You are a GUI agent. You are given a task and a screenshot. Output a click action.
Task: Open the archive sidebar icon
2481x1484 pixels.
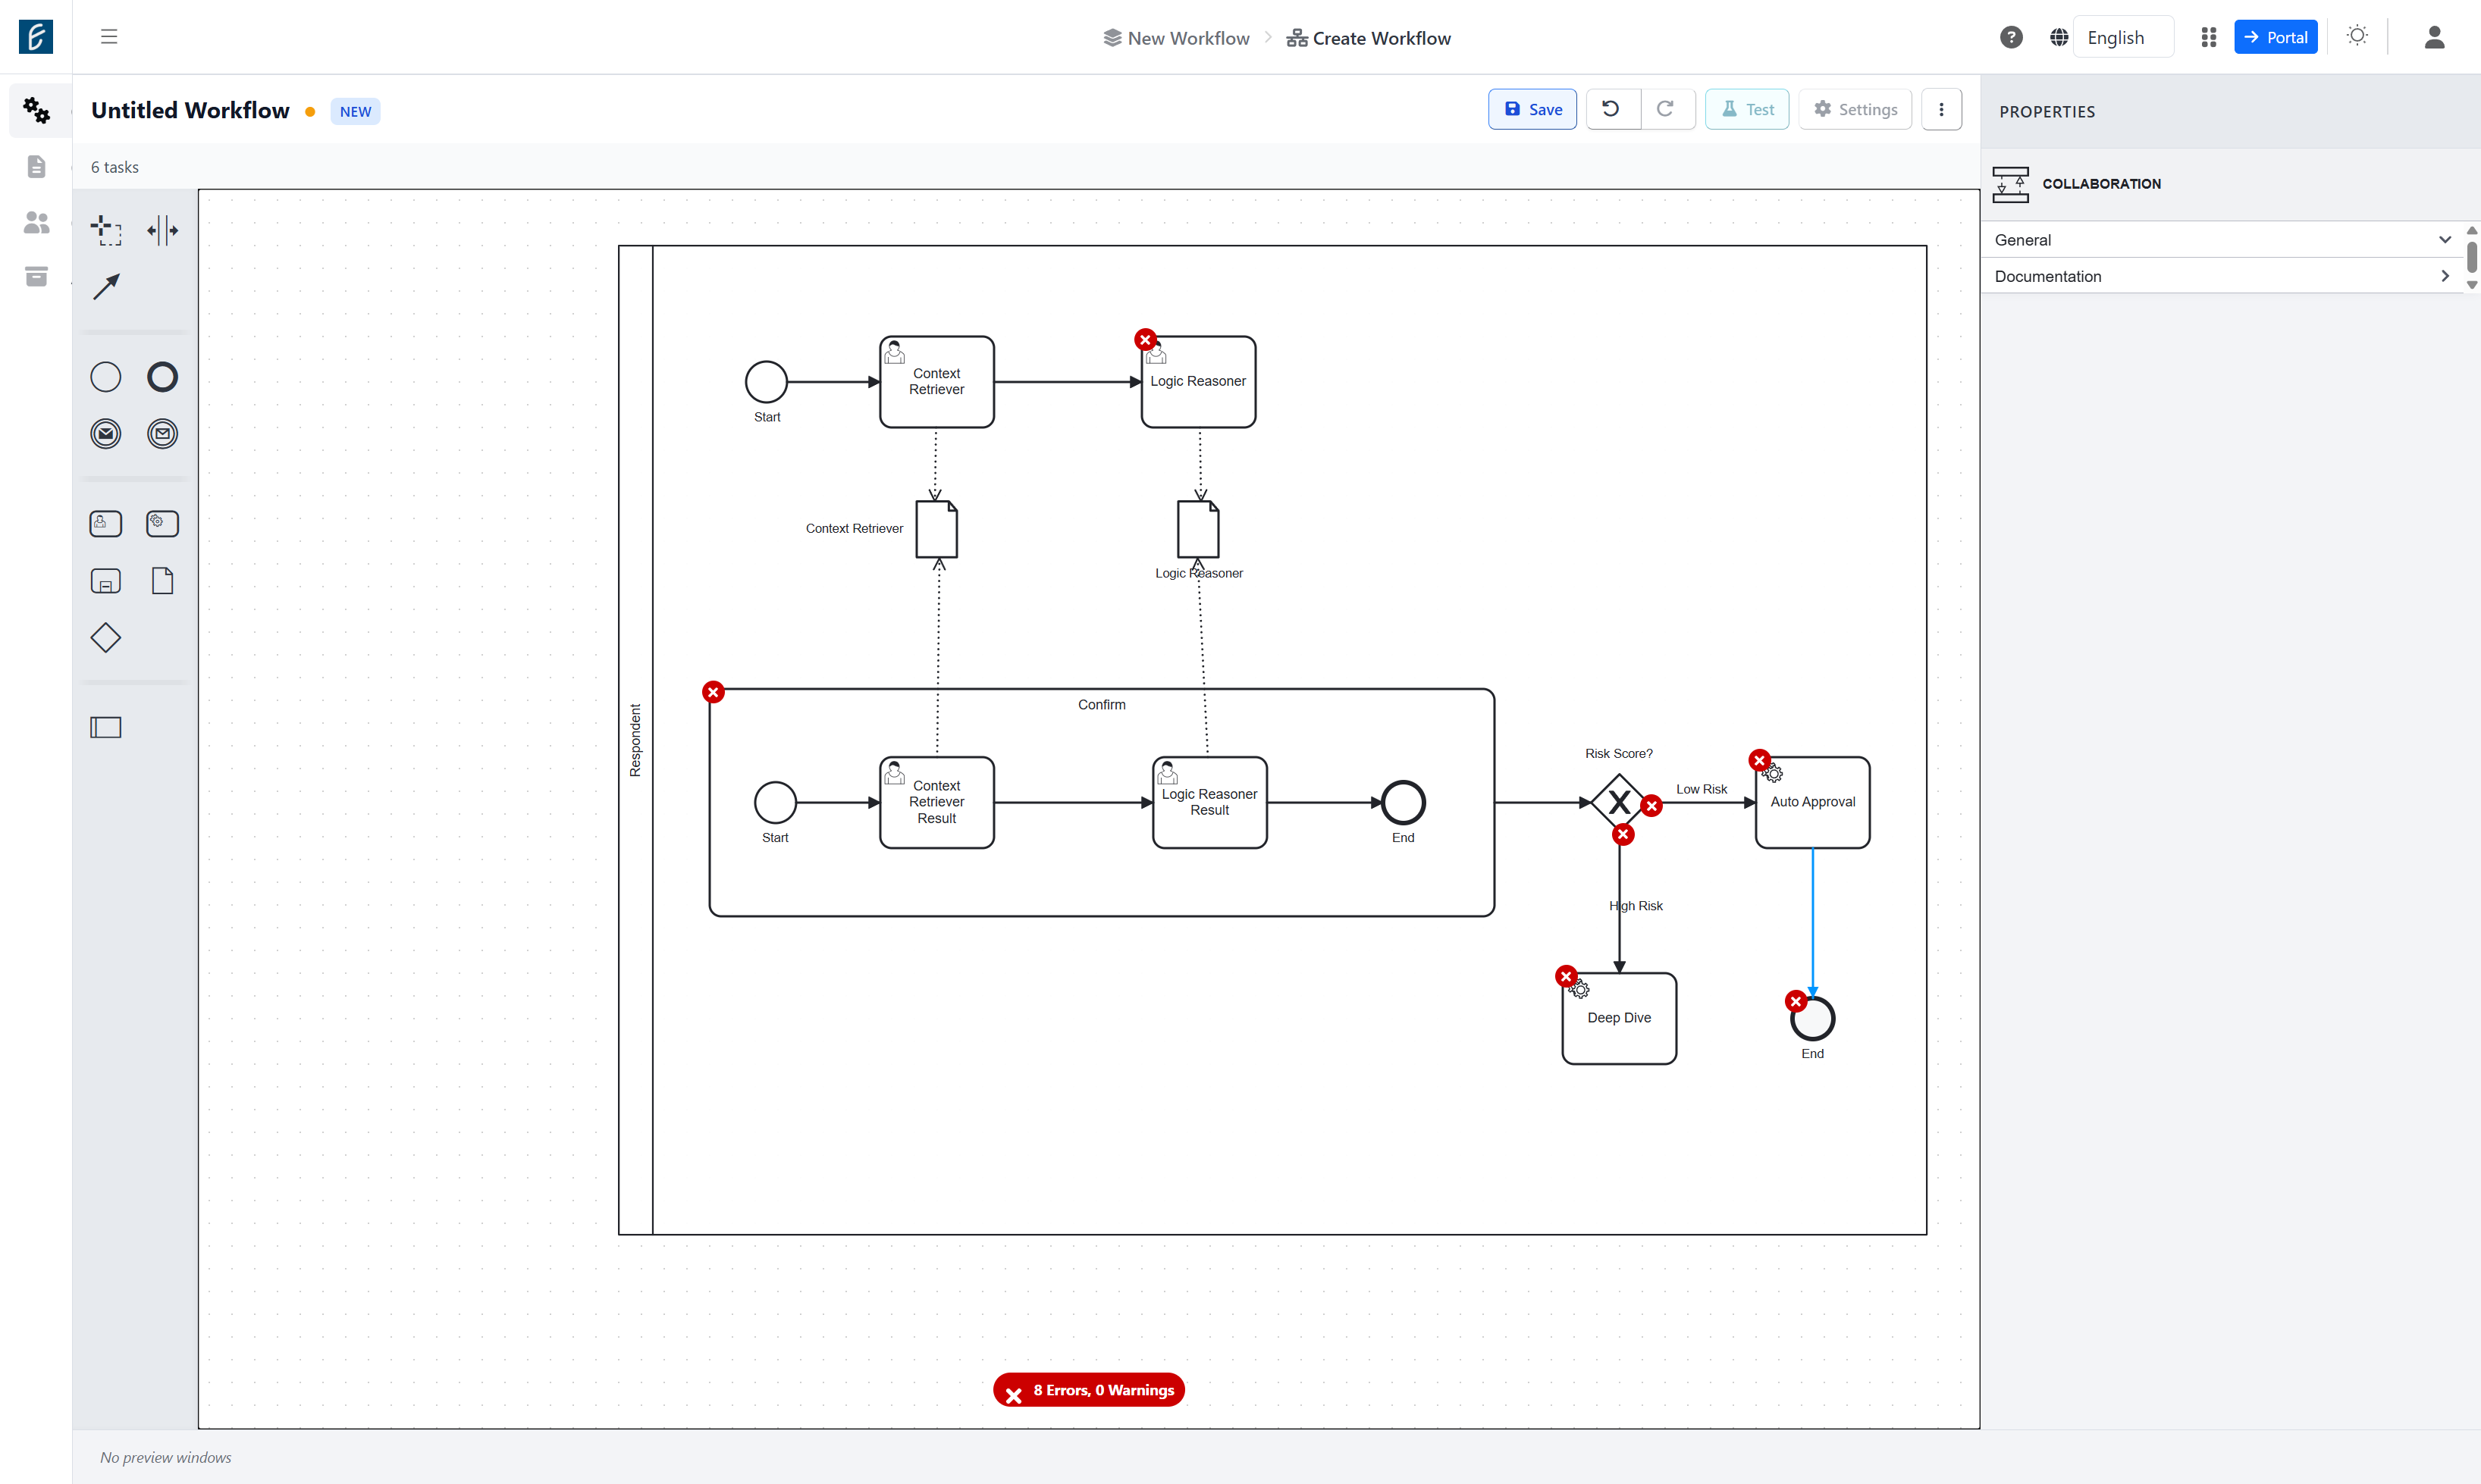point(36,276)
